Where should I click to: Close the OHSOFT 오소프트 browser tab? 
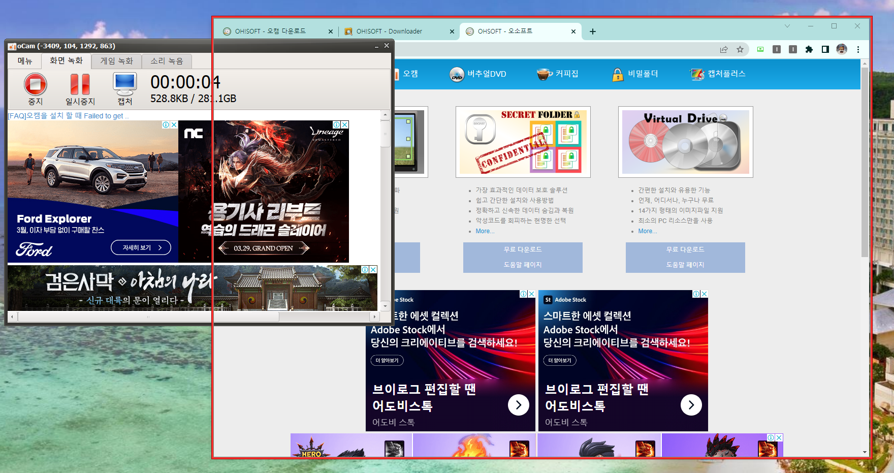(573, 31)
